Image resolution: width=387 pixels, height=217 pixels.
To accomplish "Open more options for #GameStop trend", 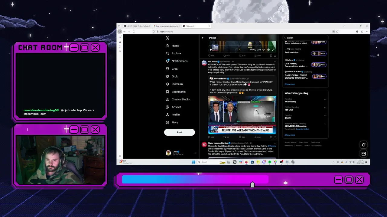I will point(325,99).
